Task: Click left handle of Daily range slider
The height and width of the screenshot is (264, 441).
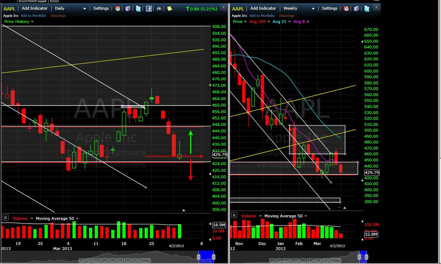Action: coord(198,257)
